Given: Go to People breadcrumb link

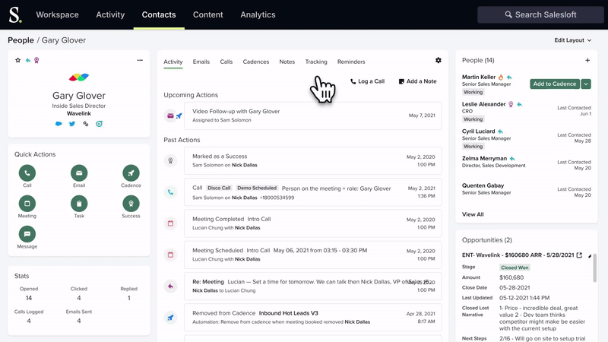Looking at the screenshot, I should click(21, 40).
